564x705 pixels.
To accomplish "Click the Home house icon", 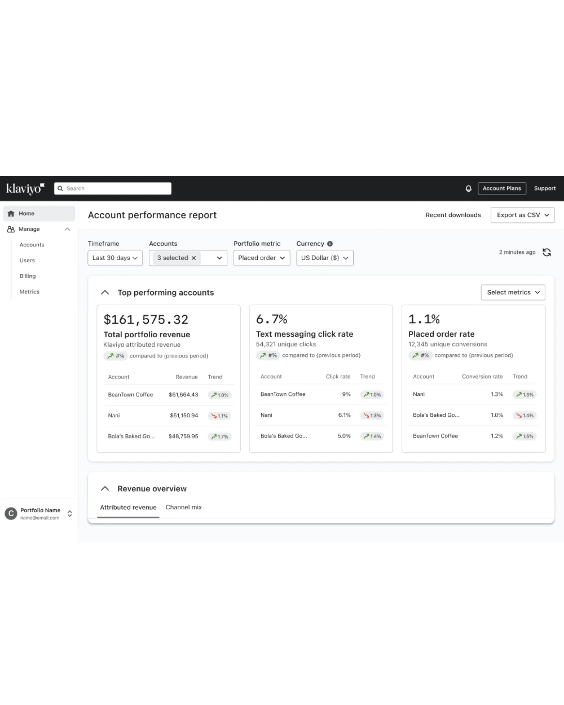I will point(11,214).
